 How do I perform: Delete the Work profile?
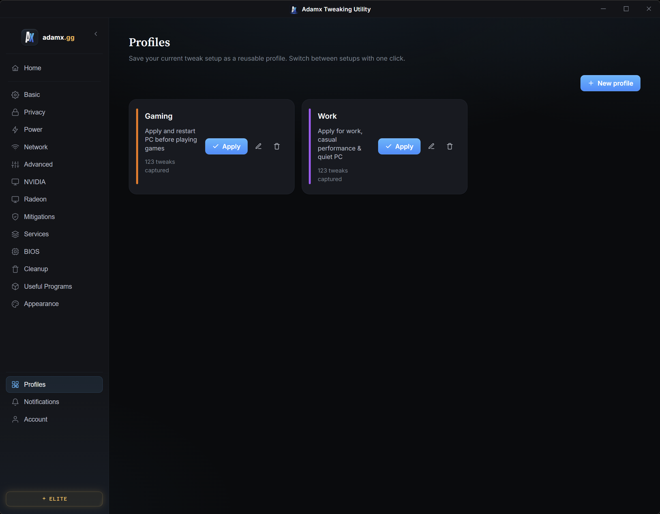pyautogui.click(x=450, y=146)
